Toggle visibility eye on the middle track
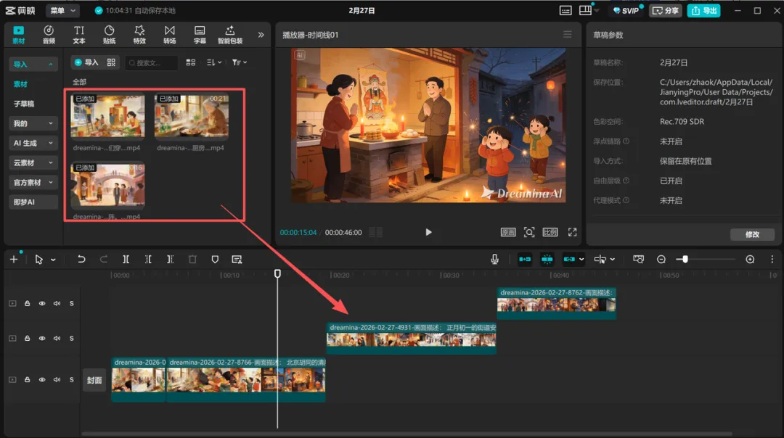784x438 pixels. tap(42, 338)
